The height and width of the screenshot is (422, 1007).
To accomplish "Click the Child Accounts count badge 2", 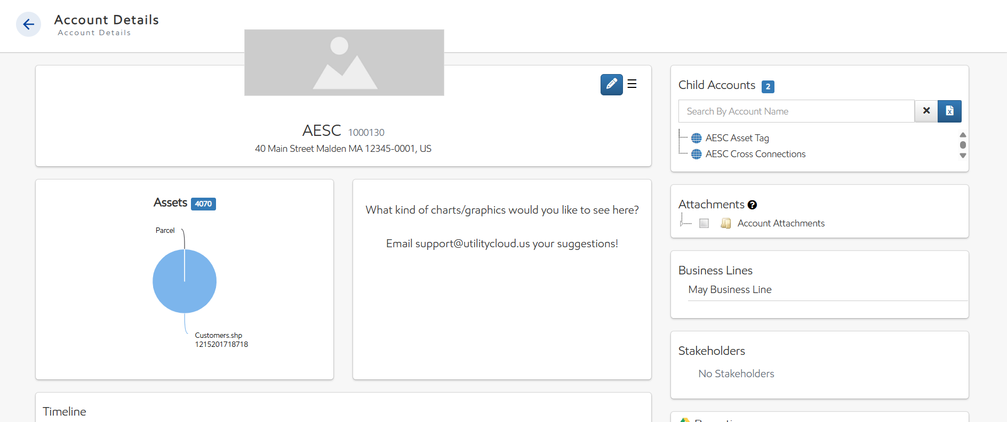I will pos(768,86).
